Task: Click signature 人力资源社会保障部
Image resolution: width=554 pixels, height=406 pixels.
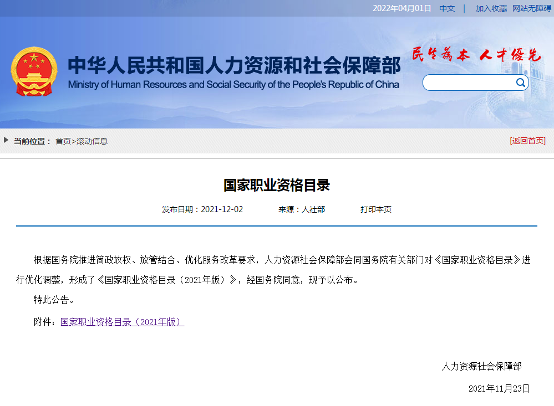Action: pyautogui.click(x=481, y=366)
